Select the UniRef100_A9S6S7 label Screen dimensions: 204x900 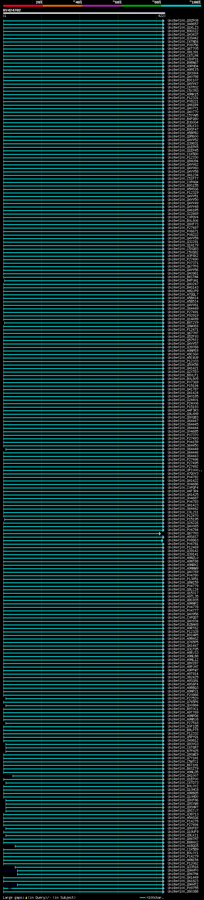(x=183, y=537)
